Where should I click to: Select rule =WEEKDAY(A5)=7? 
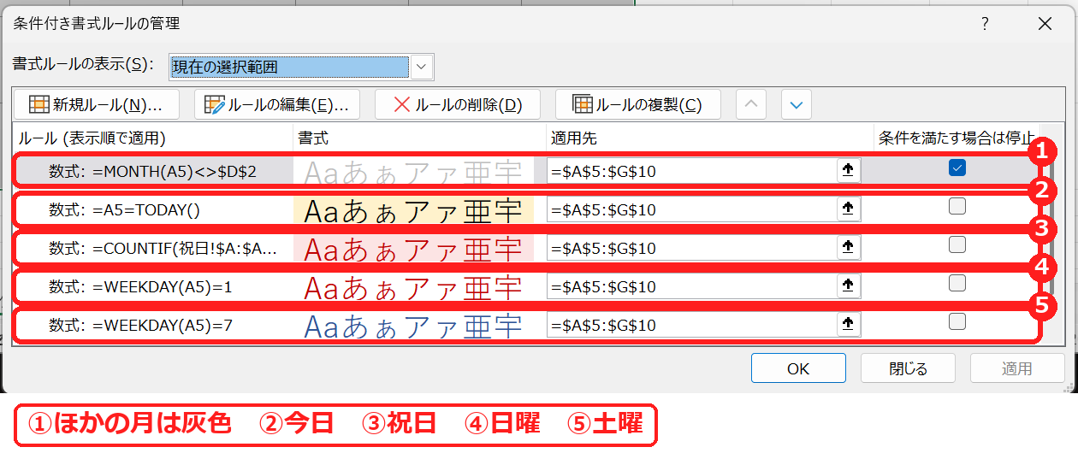140,325
